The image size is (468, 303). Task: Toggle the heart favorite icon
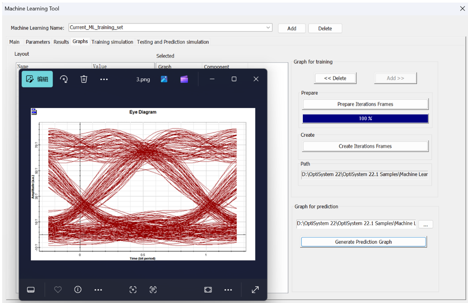point(58,290)
